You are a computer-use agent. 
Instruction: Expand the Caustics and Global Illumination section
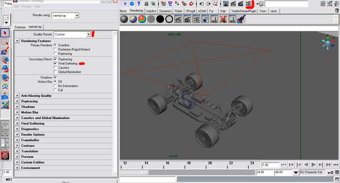point(17,118)
